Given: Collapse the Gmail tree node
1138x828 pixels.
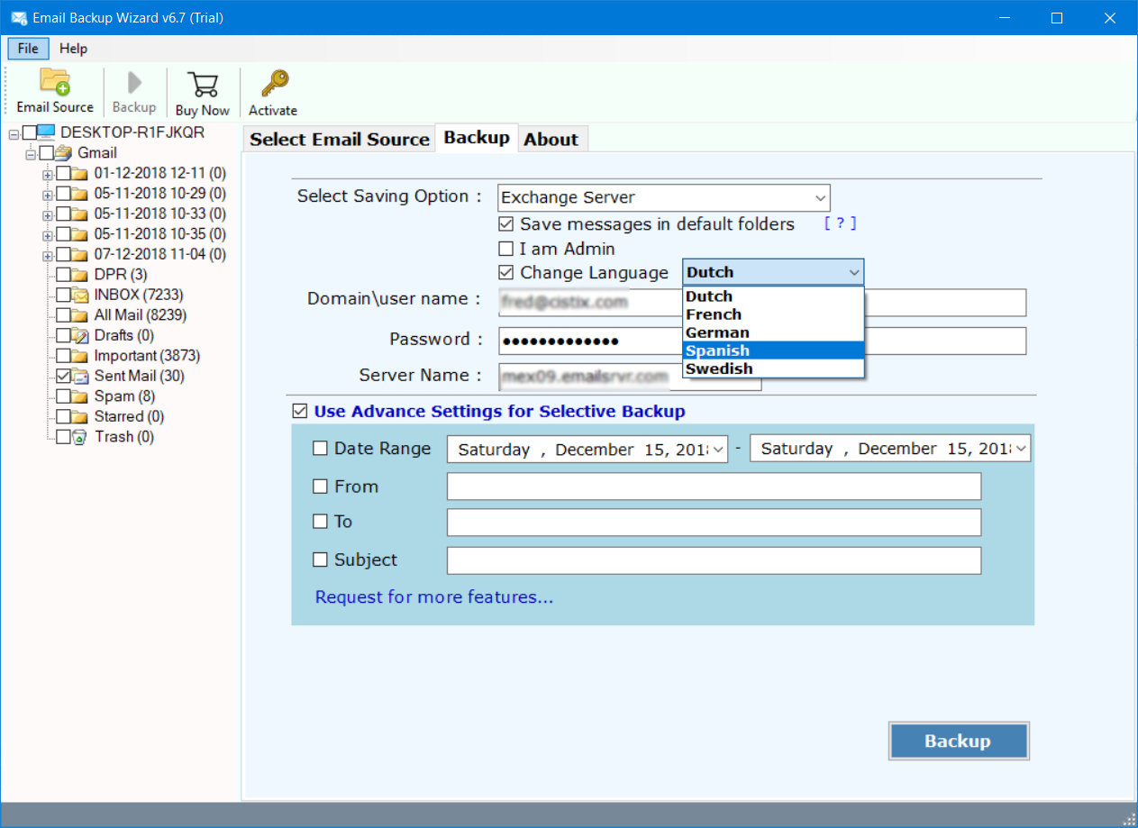Looking at the screenshot, I should point(31,153).
